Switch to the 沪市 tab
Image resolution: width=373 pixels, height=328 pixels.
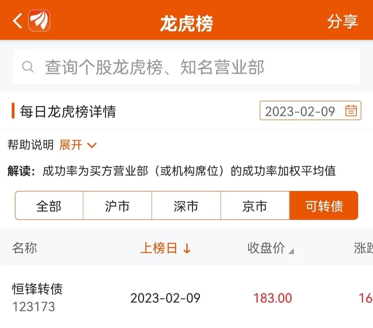click(x=117, y=206)
